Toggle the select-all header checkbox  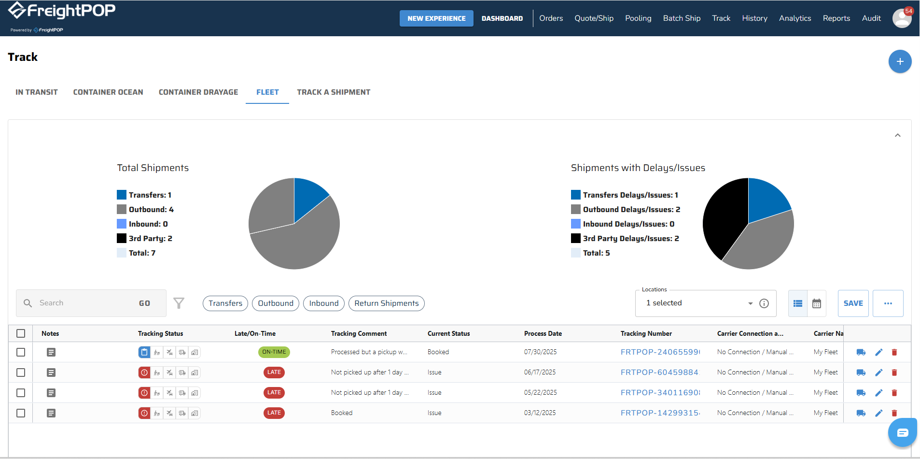pos(21,333)
